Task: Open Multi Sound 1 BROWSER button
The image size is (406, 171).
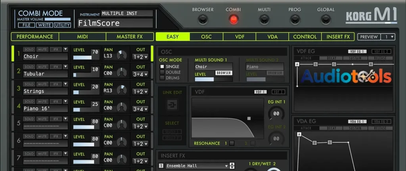Action: click(224, 73)
